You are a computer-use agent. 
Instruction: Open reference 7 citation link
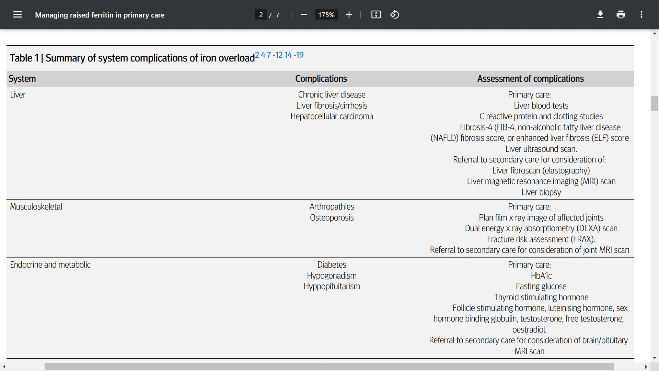pos(269,55)
